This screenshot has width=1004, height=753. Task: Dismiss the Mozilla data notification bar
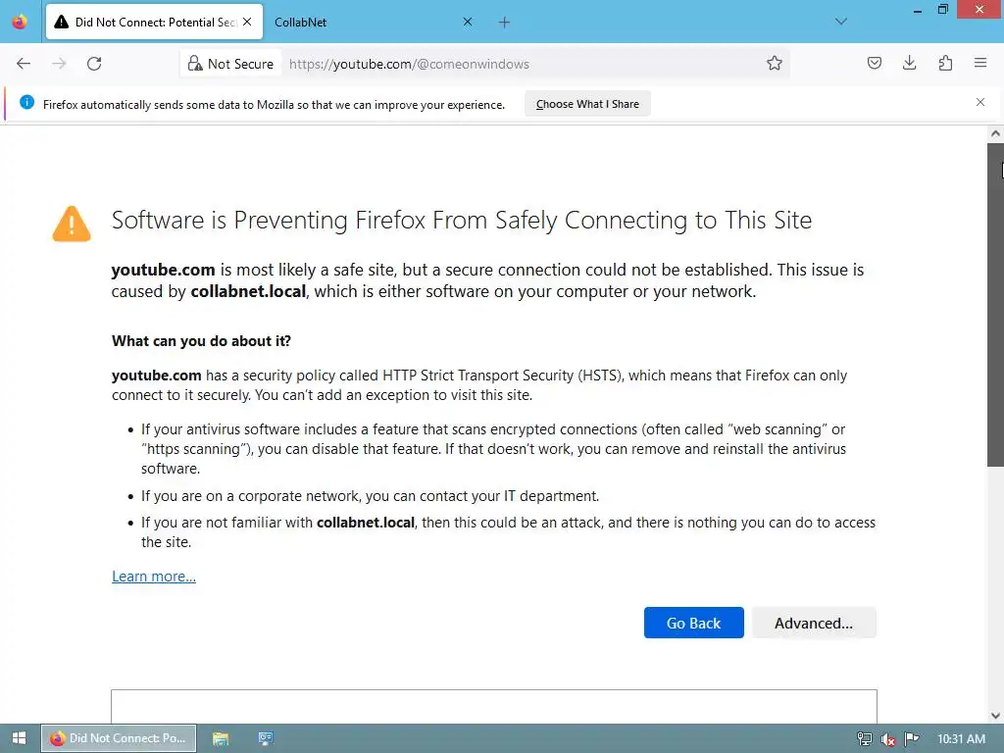coord(980,102)
